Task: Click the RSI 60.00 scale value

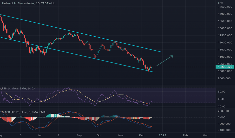Action: (x=222, y=92)
